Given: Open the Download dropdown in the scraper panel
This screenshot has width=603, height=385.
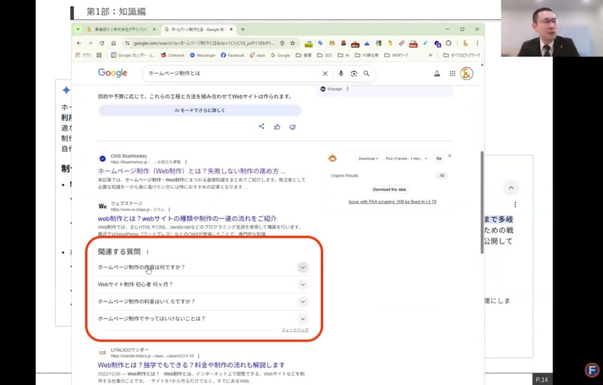Looking at the screenshot, I should [x=368, y=157].
